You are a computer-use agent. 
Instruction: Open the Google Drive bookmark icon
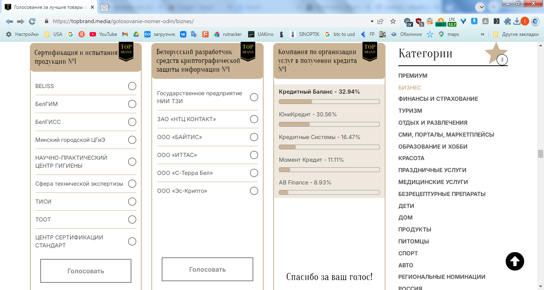click(136, 34)
